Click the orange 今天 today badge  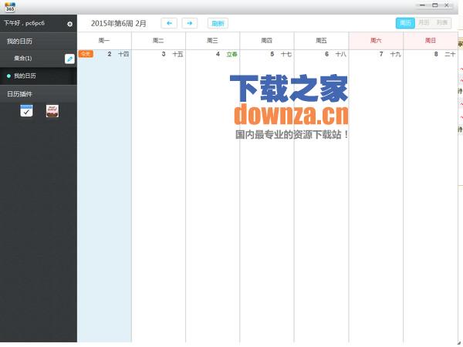tap(86, 54)
